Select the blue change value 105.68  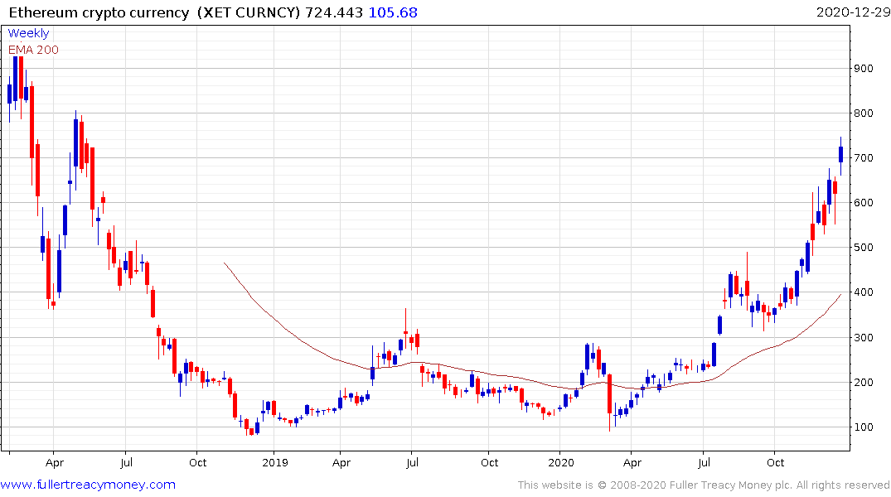(x=393, y=12)
